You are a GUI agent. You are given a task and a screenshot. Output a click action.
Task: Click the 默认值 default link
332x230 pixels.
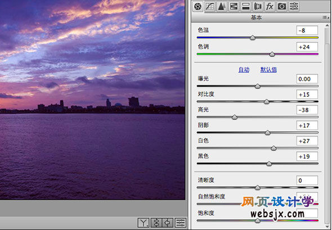pos(268,70)
